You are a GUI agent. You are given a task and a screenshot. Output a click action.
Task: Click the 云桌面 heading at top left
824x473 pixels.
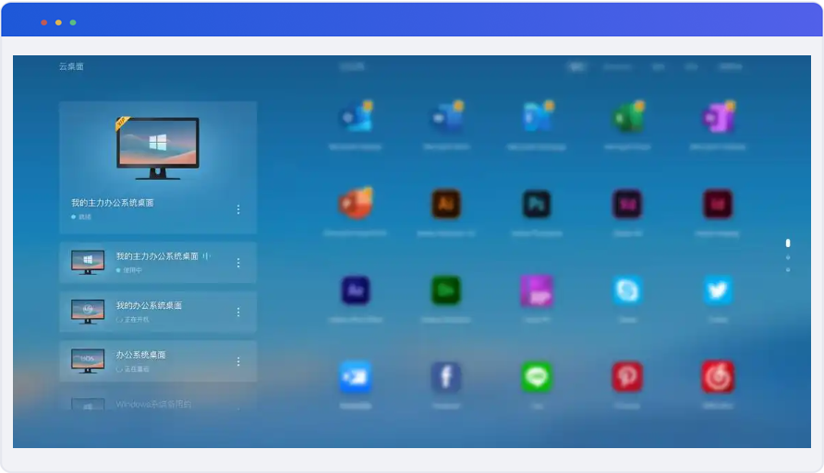coord(71,66)
